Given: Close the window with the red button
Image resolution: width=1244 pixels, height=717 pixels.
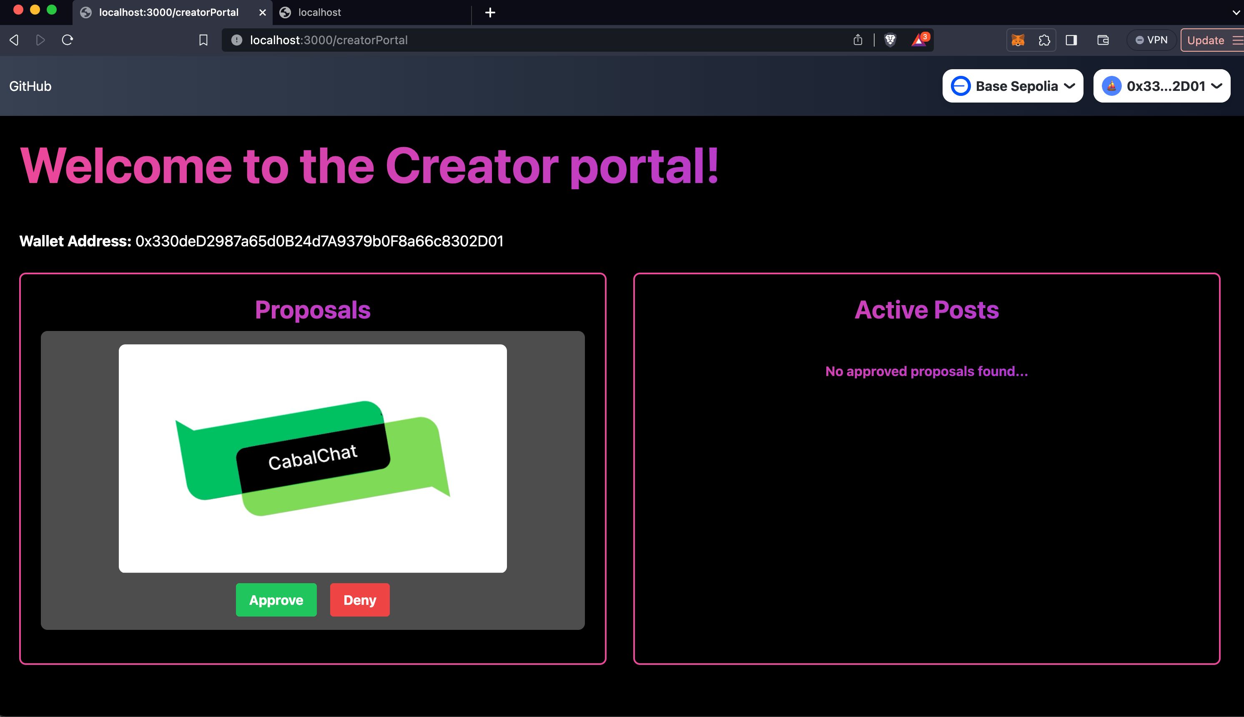Looking at the screenshot, I should coord(18,10).
